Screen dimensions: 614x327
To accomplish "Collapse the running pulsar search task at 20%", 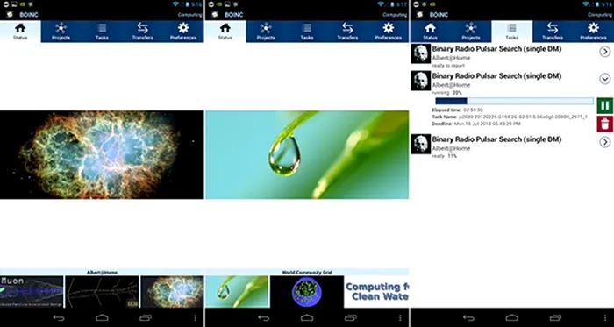I will 605,79.
